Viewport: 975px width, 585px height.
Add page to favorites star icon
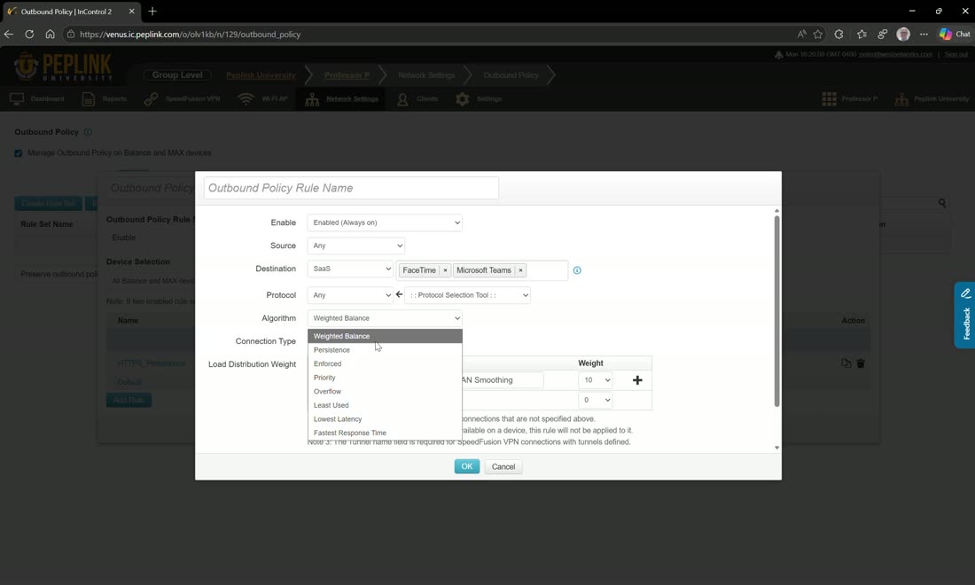point(818,35)
